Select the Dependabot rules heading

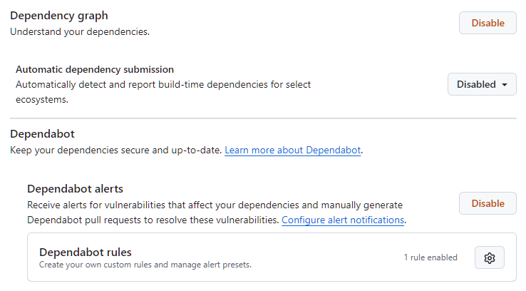pos(86,252)
